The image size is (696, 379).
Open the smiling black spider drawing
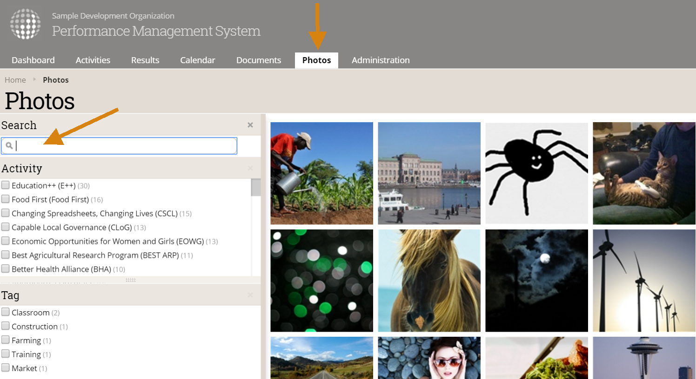pos(537,173)
